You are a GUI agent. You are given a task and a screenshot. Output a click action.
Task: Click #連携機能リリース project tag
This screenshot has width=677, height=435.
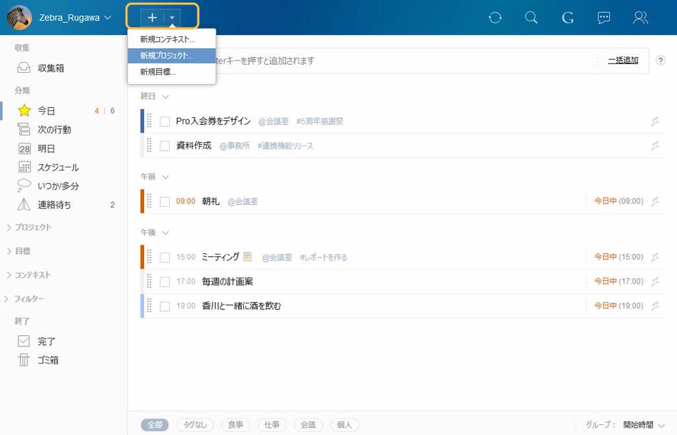pos(286,146)
